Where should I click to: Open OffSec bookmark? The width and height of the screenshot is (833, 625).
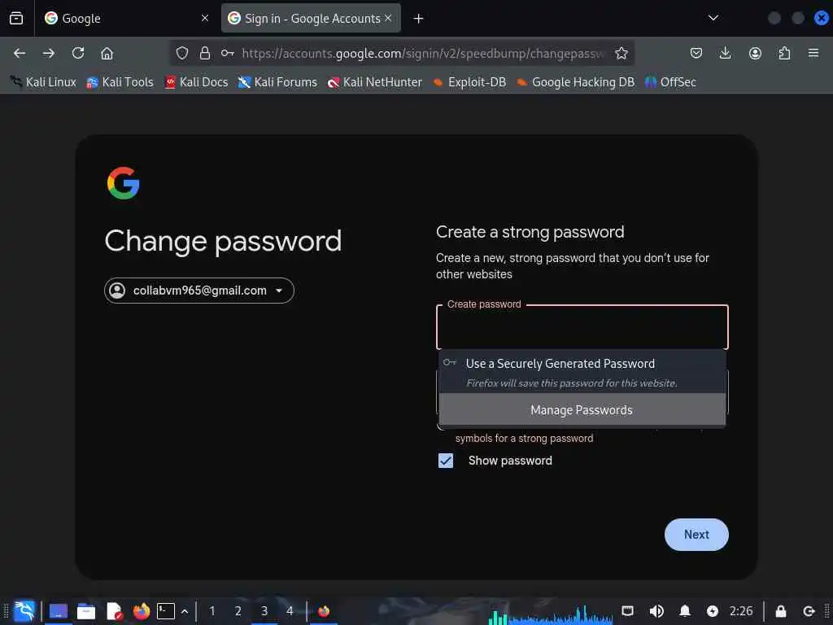point(670,82)
